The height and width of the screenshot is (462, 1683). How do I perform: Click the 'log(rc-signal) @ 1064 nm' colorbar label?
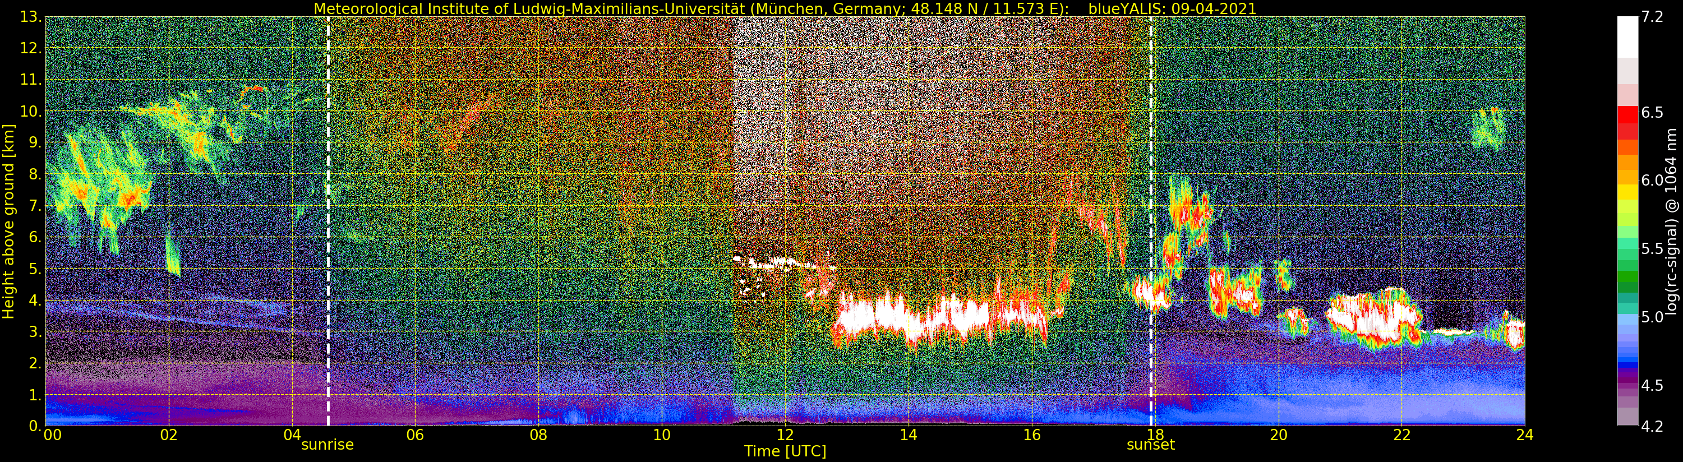click(1672, 221)
